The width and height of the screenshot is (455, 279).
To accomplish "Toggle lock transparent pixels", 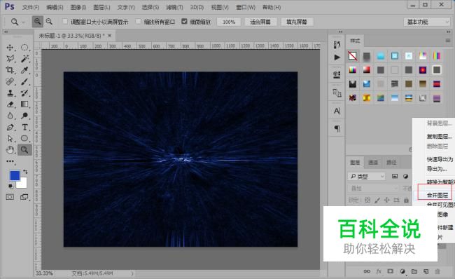I will click(x=367, y=200).
